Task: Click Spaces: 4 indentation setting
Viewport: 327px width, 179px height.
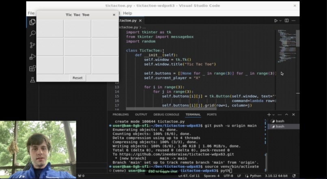Action: tap(211, 176)
